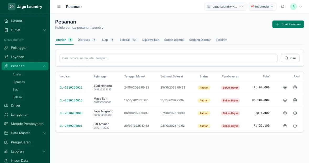
Task: Print invoice JL-2610060008
Action: (x=295, y=113)
